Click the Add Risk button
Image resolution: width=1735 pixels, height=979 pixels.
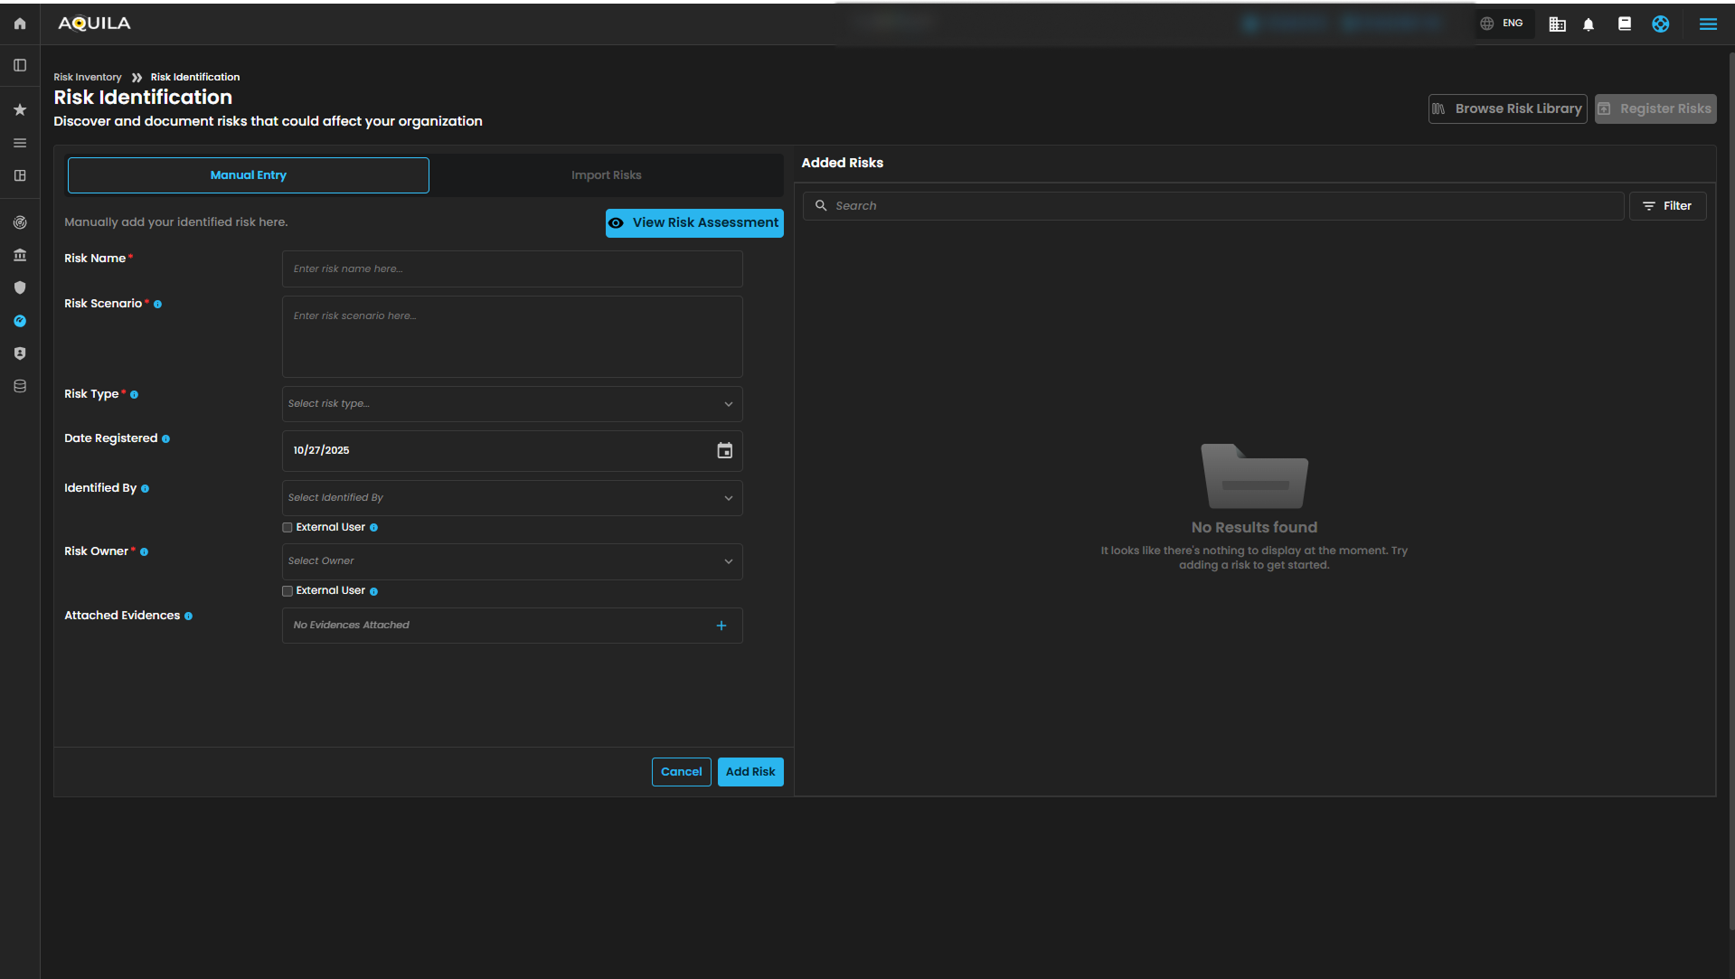tap(750, 772)
